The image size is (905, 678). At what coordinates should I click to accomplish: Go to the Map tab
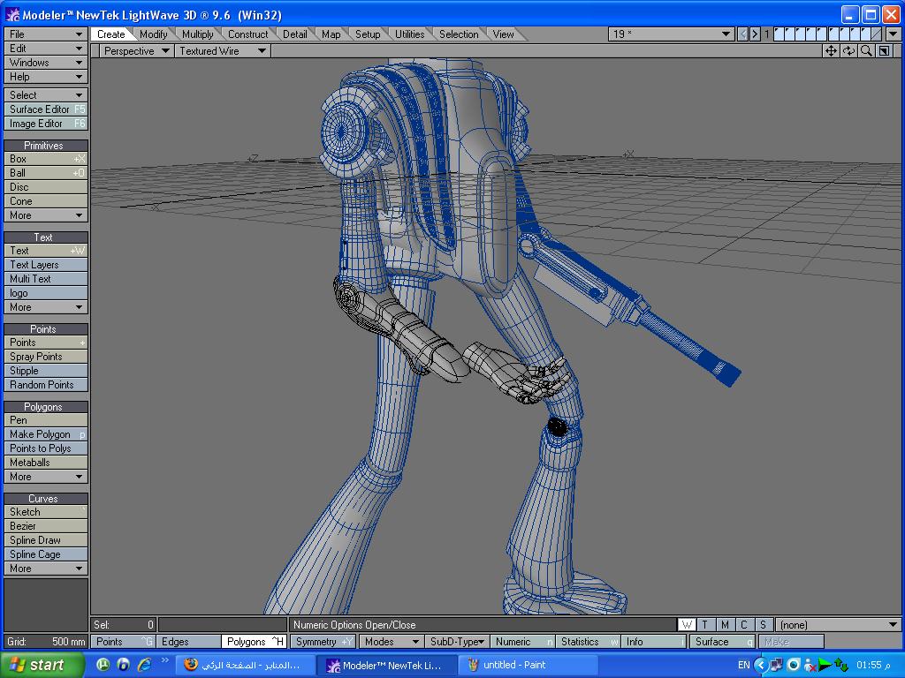(x=331, y=34)
